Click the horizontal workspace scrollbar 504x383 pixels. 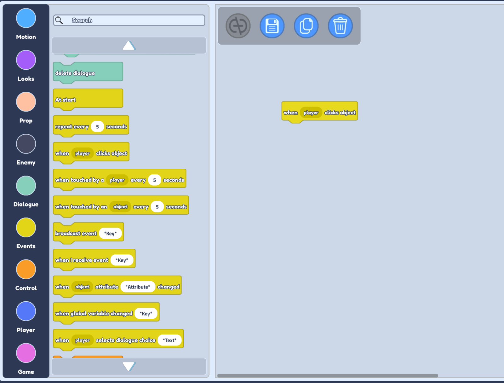(x=328, y=375)
